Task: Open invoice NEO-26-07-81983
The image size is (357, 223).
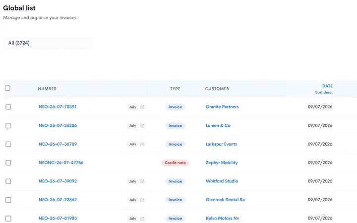Action: (58, 218)
